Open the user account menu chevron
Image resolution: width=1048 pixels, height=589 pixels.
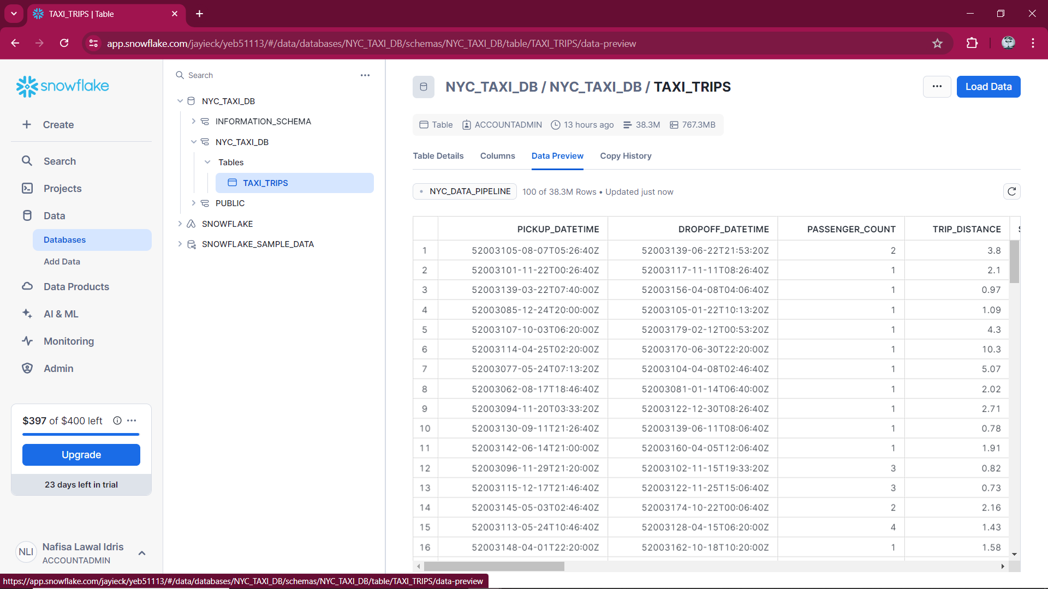pyautogui.click(x=142, y=553)
